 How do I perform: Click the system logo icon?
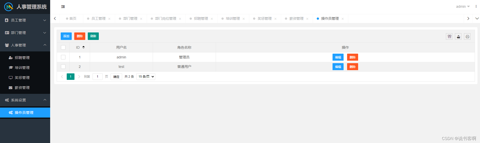pyautogui.click(x=9, y=7)
